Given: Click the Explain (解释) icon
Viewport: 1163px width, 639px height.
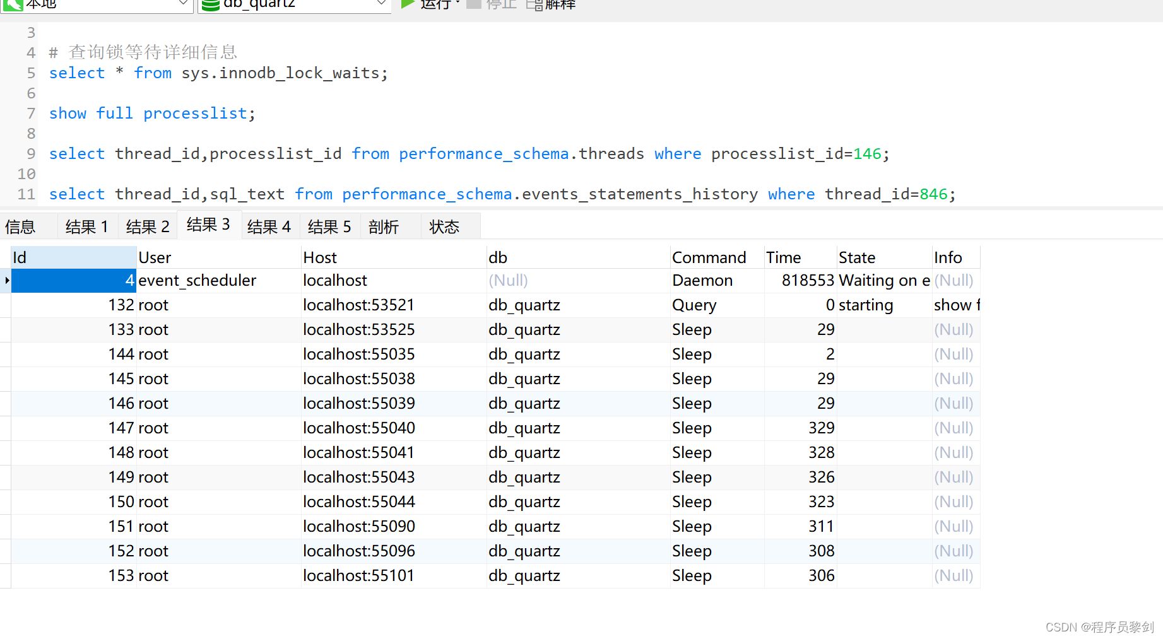Looking at the screenshot, I should pyautogui.click(x=533, y=4).
